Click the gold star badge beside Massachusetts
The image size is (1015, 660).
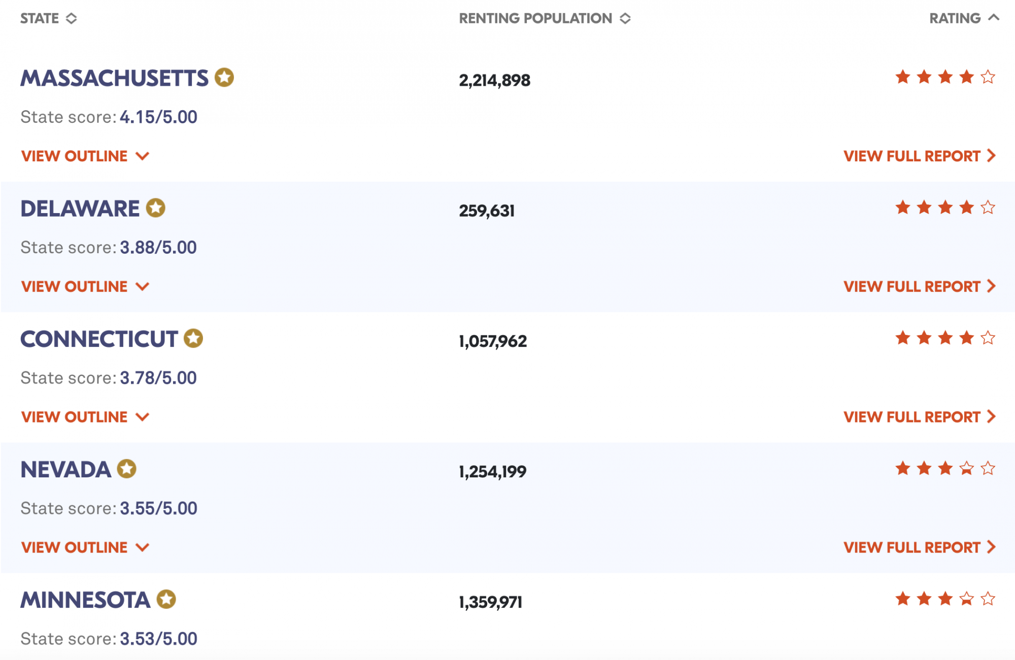pyautogui.click(x=224, y=78)
